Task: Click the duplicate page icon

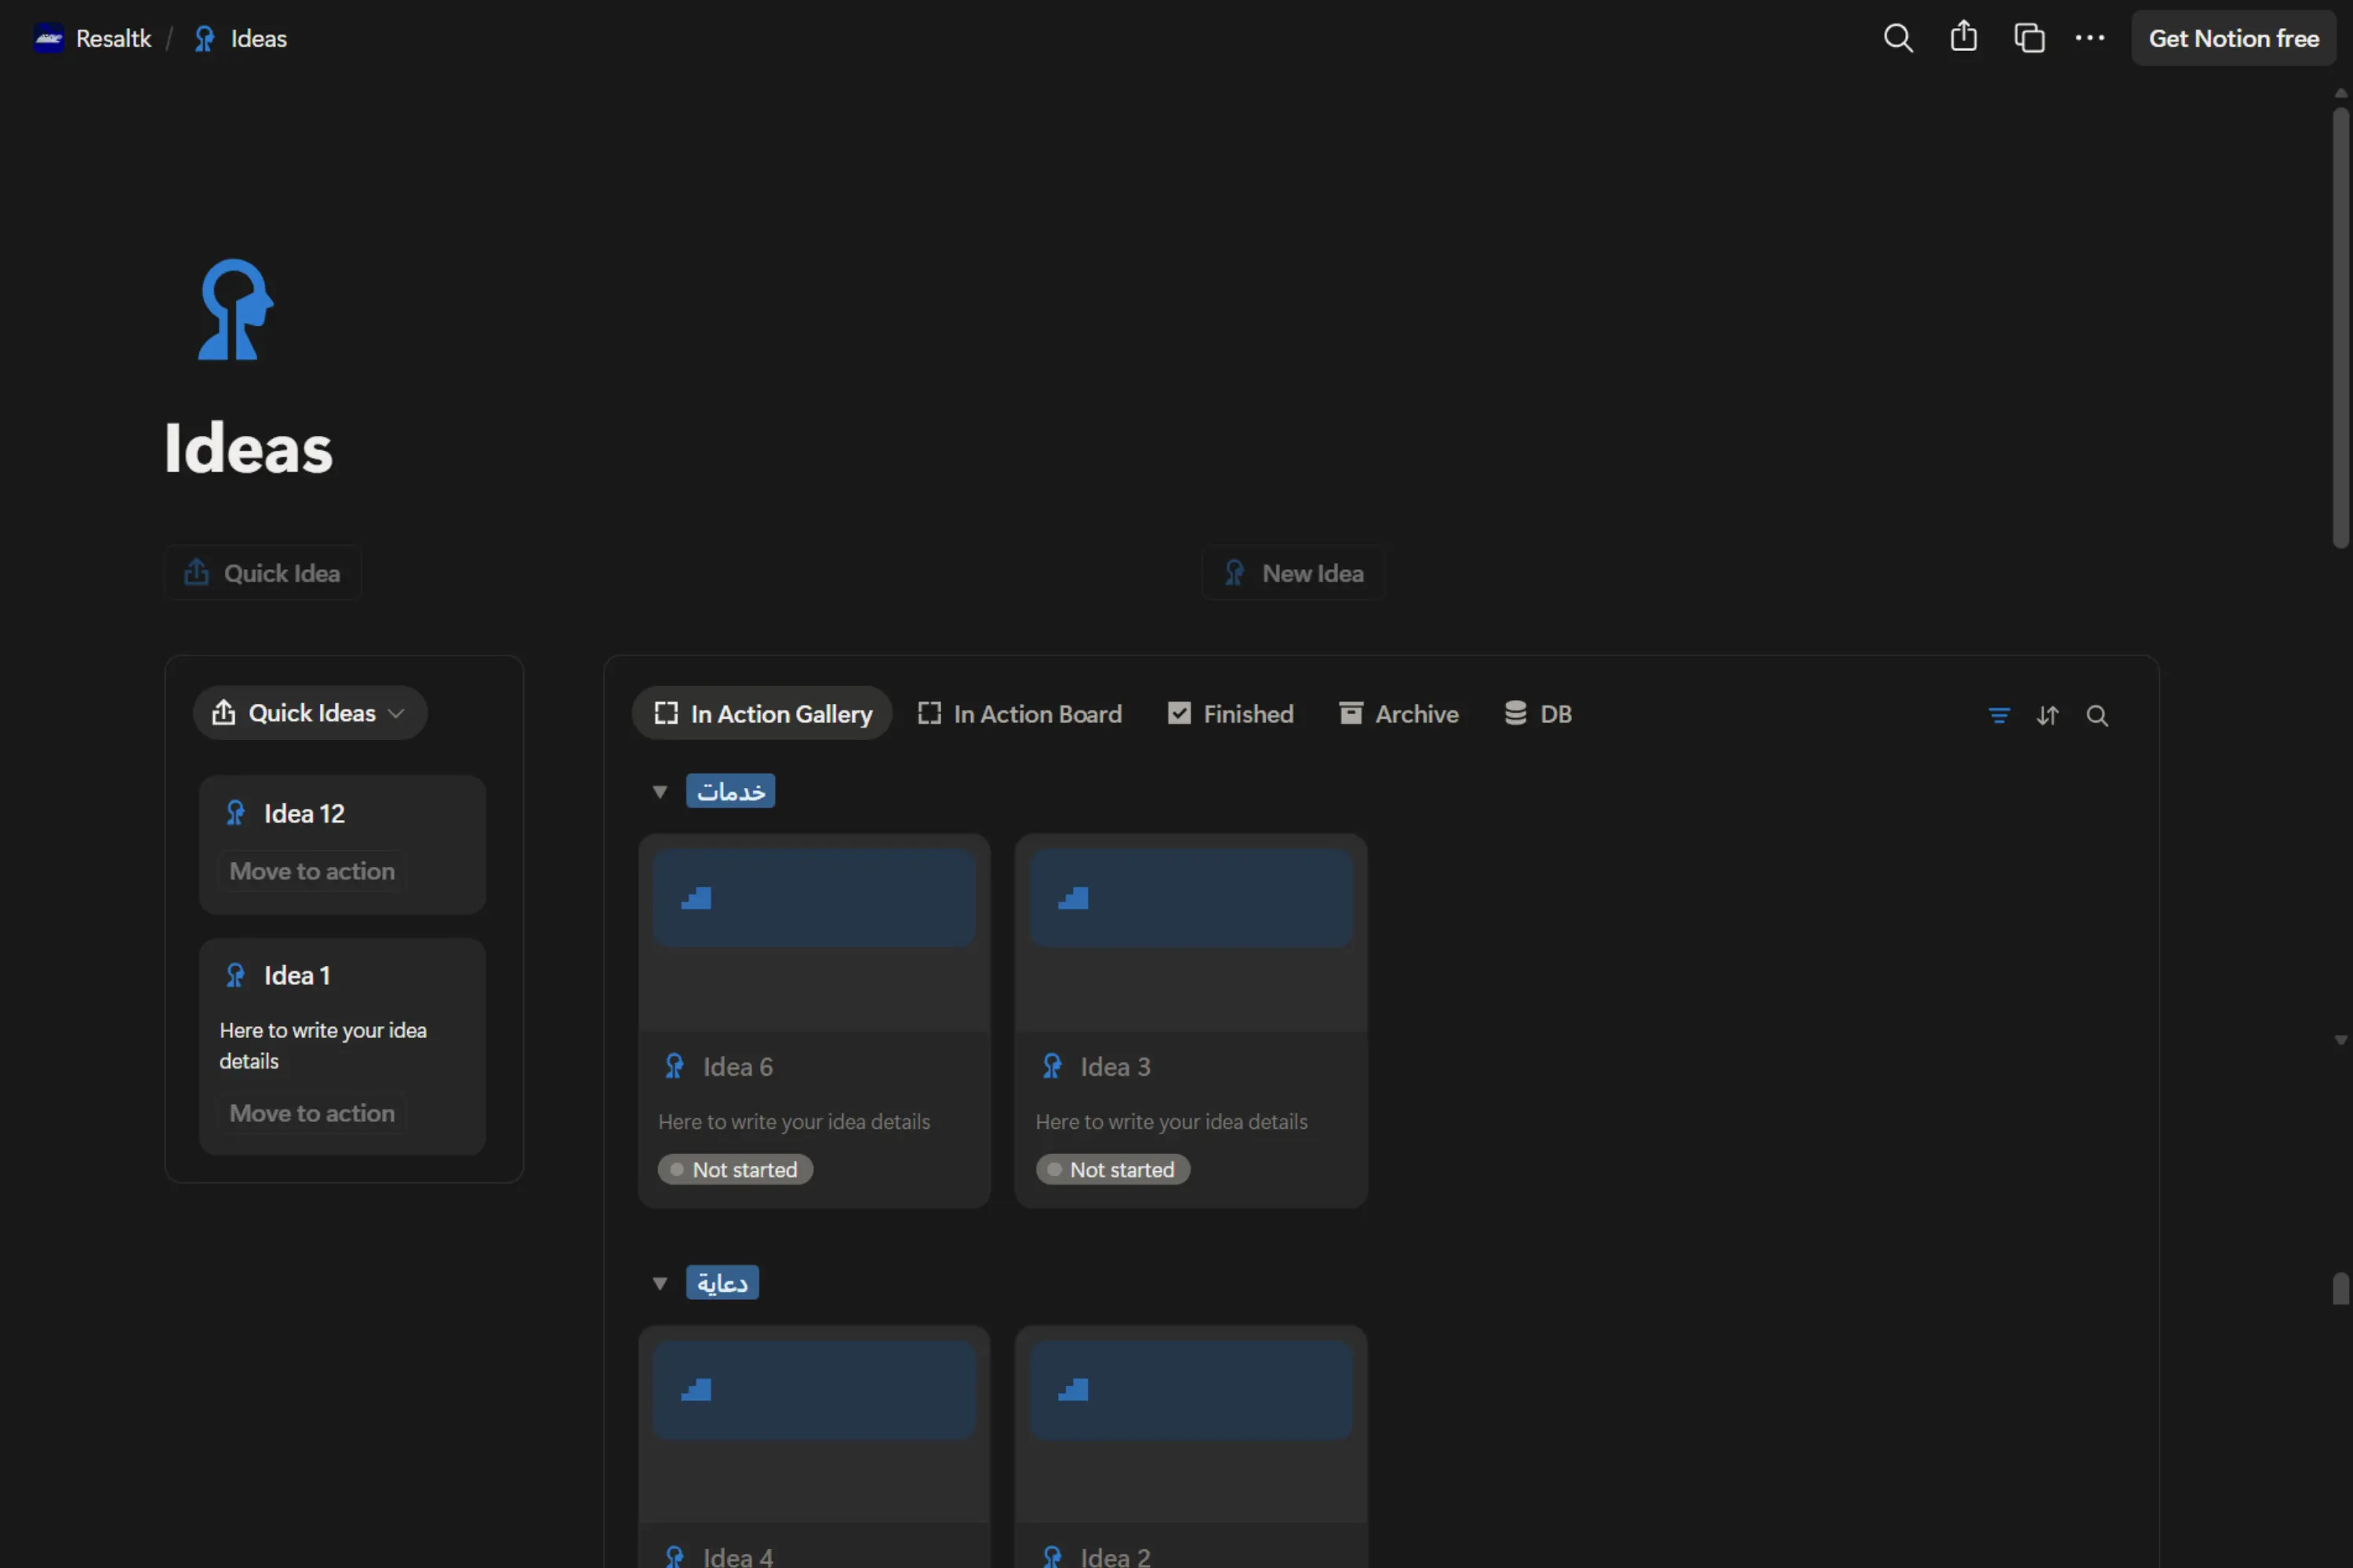Action: point(2029,38)
